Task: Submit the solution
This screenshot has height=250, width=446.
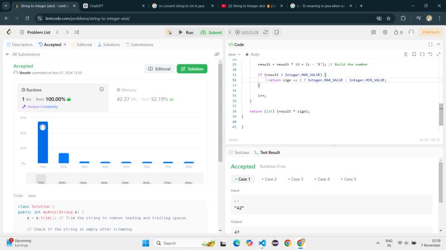Action: point(211,32)
